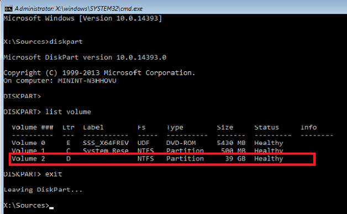Screen dimensions: 347x214
Task: Click the DVD-ROM type entry
Action: coord(181,143)
